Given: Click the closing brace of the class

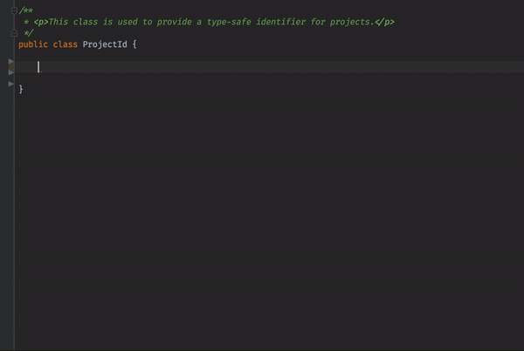Looking at the screenshot, I should (21, 89).
